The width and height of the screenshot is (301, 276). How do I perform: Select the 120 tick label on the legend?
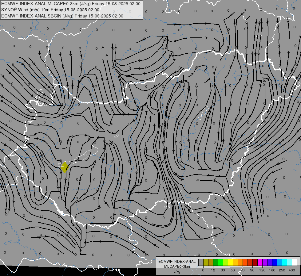pos(262,270)
